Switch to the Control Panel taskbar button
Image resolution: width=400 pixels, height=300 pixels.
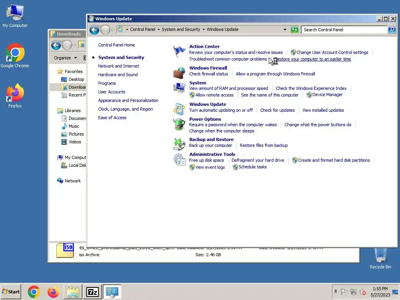point(112,292)
